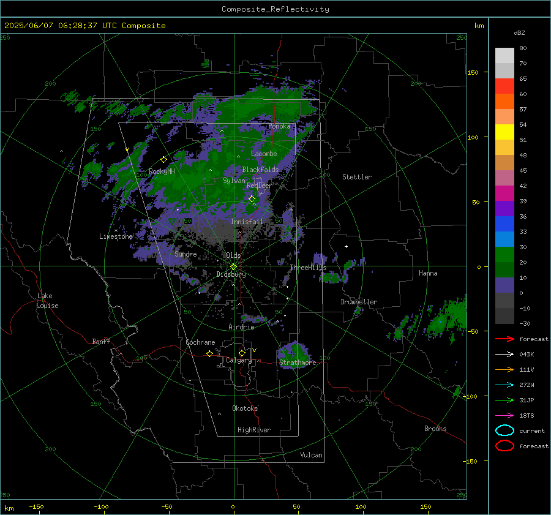Viewport: 551px width, 515px height.
Task: Select the yellow 51-54 dBZ swatch
Action: [504, 132]
